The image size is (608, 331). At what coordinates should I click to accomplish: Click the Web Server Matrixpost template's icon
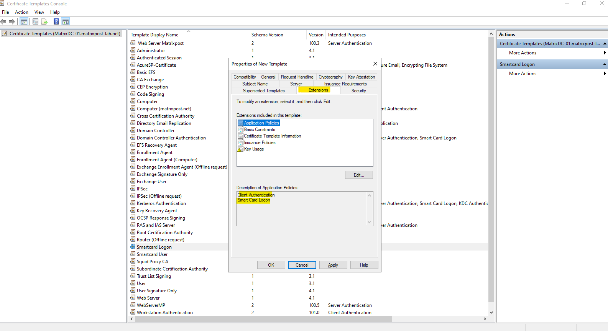coord(133,43)
